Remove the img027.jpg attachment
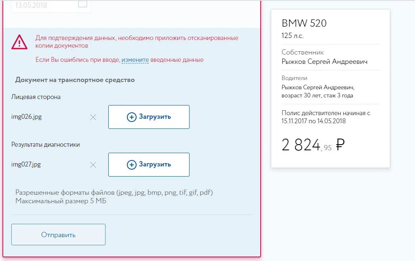Image resolution: width=415 pixels, height=261 pixels. click(x=93, y=165)
